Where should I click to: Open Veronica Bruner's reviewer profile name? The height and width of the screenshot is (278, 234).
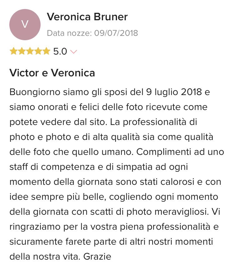point(87,17)
